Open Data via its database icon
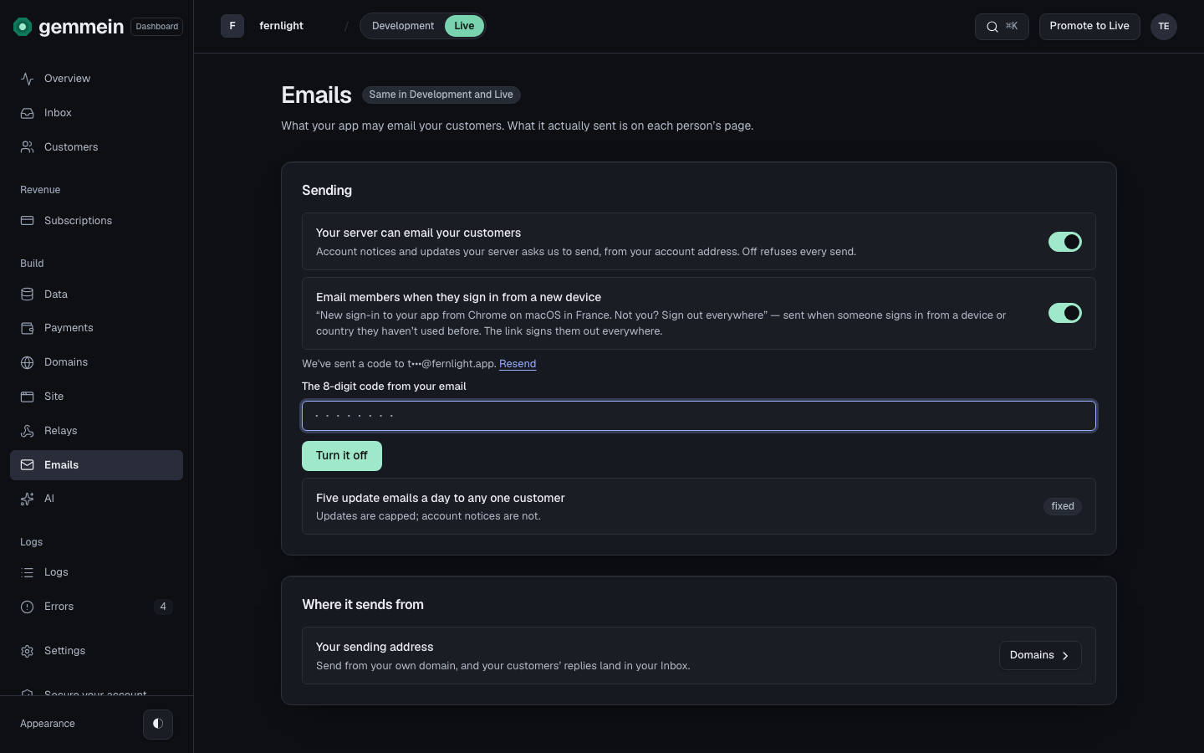 (x=28, y=295)
